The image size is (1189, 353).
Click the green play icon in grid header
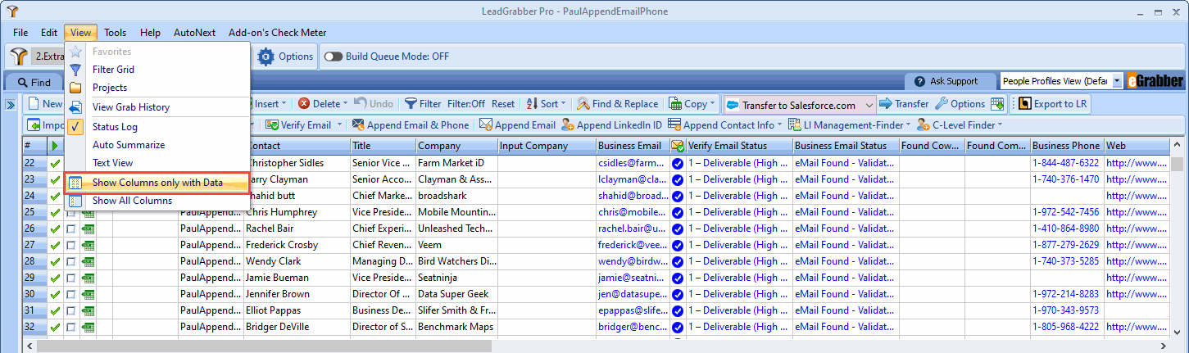tap(55, 146)
